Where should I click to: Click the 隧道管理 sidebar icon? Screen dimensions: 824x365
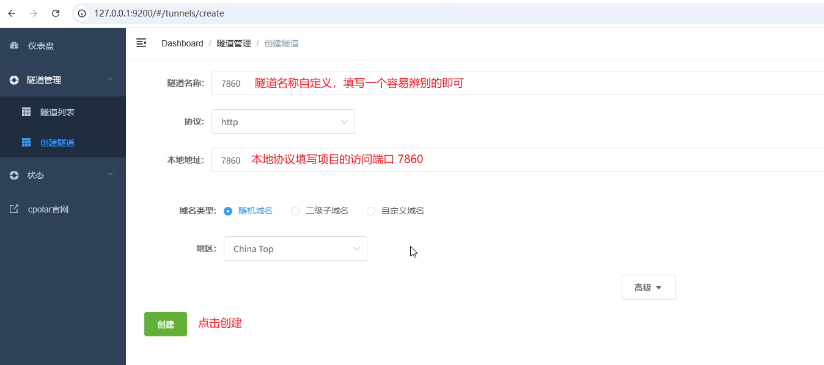[15, 80]
